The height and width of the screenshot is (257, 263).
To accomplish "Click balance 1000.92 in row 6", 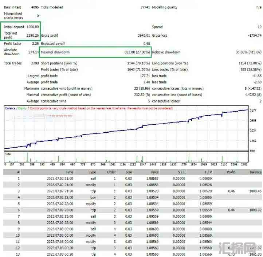I will point(255,210).
